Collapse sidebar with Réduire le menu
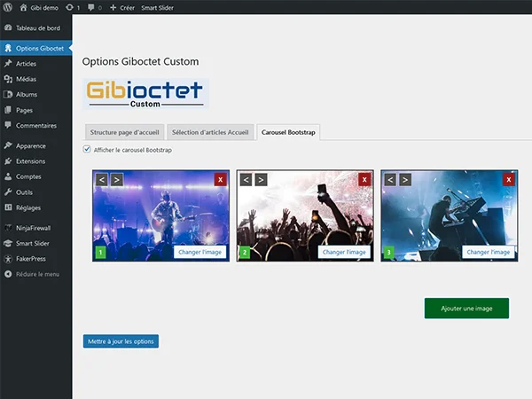This screenshot has width=532, height=399. 36,274
